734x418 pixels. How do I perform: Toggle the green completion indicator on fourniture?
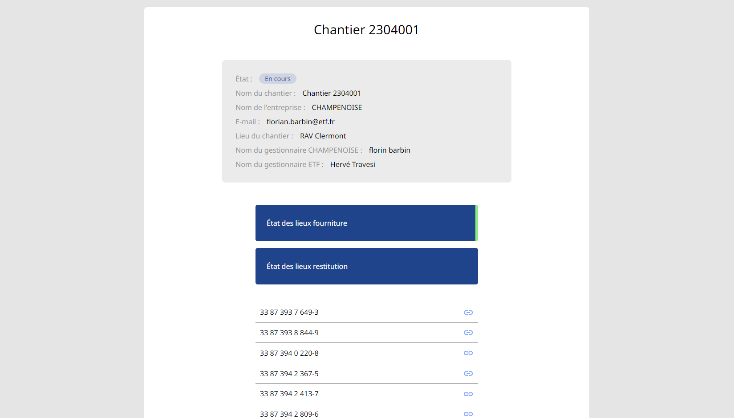click(476, 223)
